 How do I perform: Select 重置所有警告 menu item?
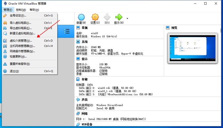click(30, 64)
